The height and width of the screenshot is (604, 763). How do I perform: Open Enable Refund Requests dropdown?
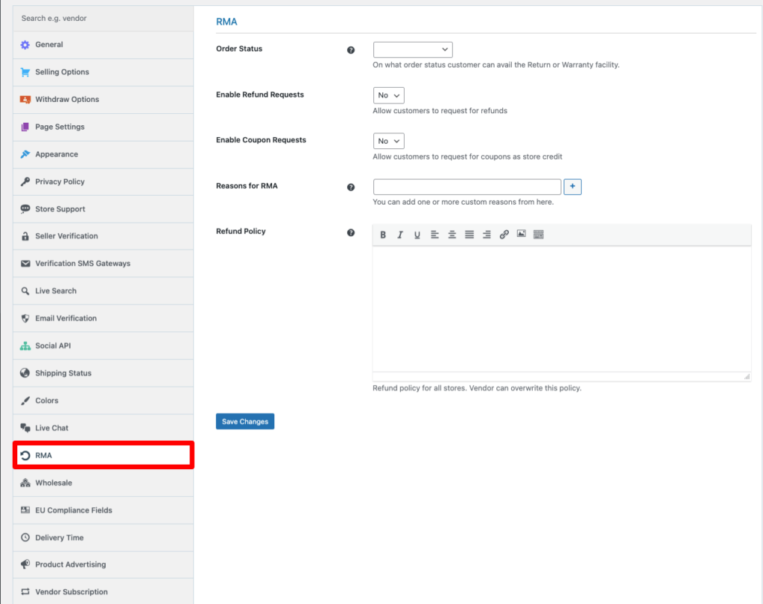click(x=388, y=95)
